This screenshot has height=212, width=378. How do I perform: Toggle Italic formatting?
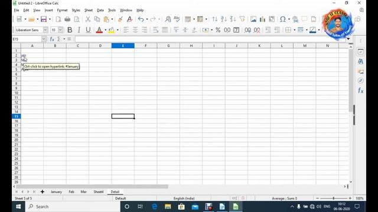(x=79, y=30)
